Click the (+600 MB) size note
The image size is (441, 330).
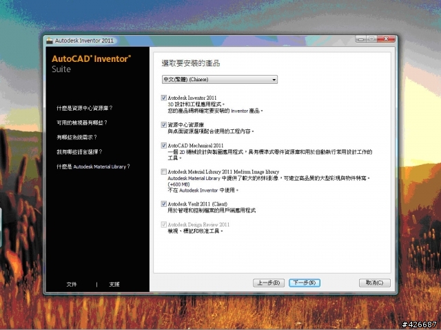pyautogui.click(x=178, y=184)
